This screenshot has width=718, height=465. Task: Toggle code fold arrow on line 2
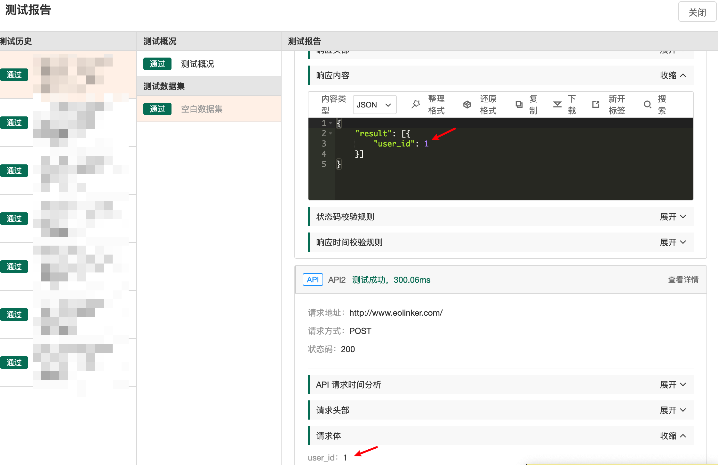(331, 133)
